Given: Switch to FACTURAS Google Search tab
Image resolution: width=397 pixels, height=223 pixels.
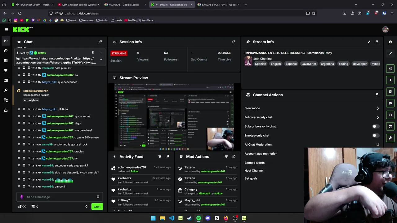Looking at the screenshot, I should (x=125, y=5).
